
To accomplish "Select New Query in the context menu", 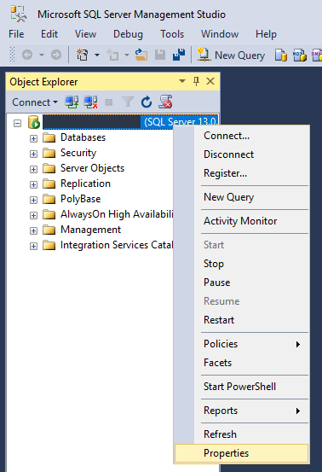I will (x=242, y=197).
